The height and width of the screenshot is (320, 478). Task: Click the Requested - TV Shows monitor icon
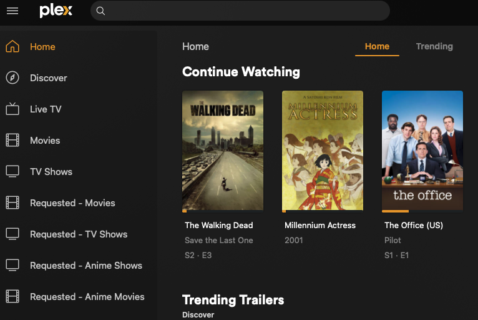point(12,234)
